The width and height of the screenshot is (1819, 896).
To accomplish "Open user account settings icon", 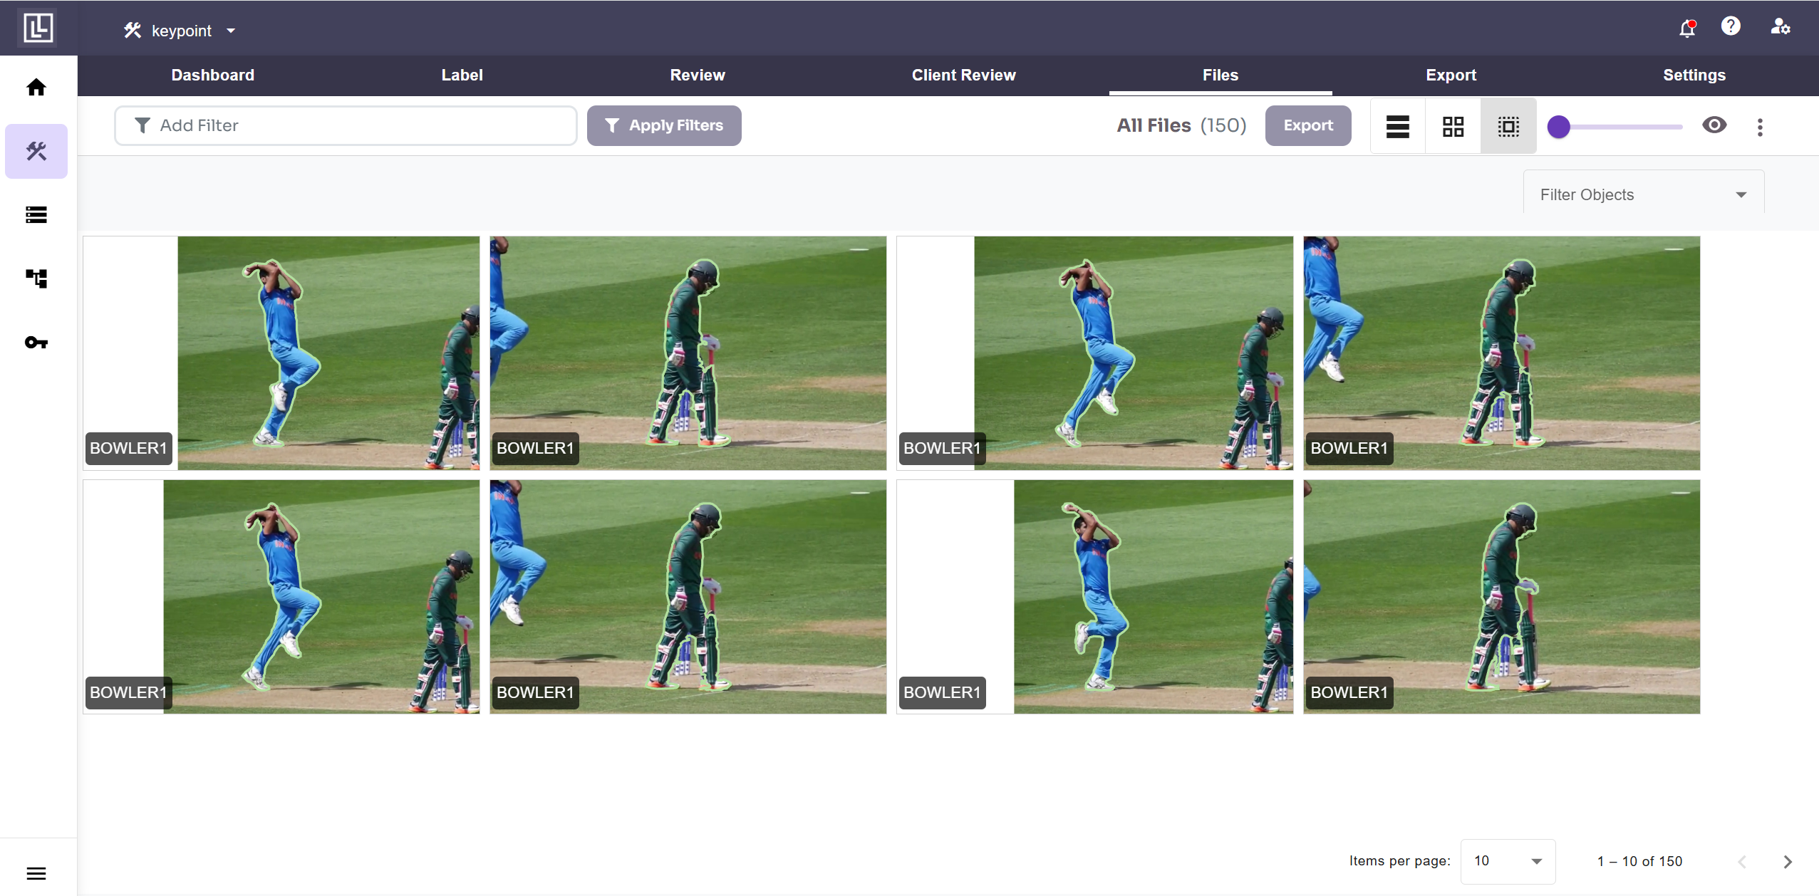I will (x=1780, y=27).
